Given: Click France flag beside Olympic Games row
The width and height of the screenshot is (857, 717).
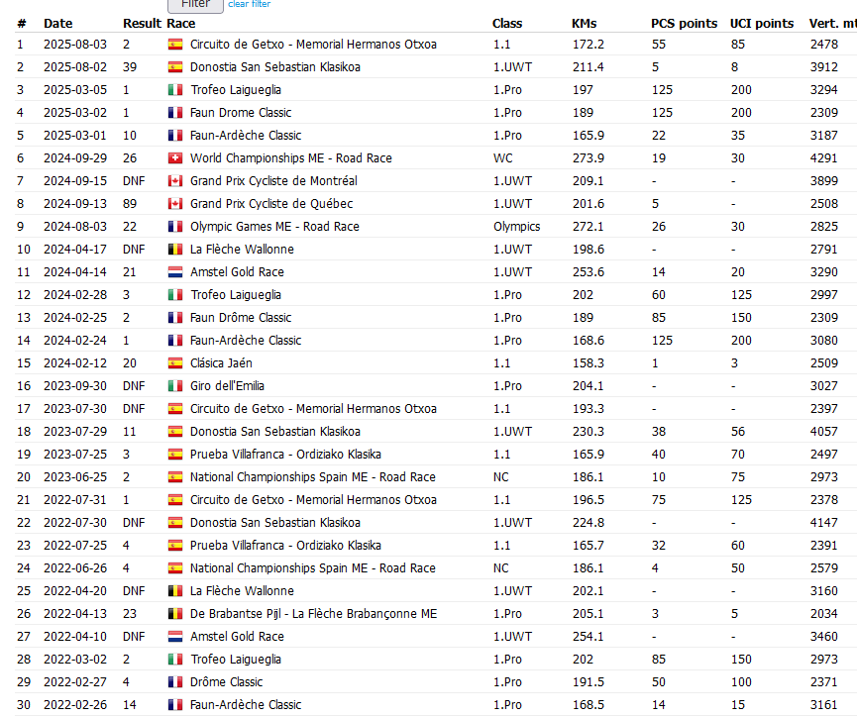Looking at the screenshot, I should 175,226.
